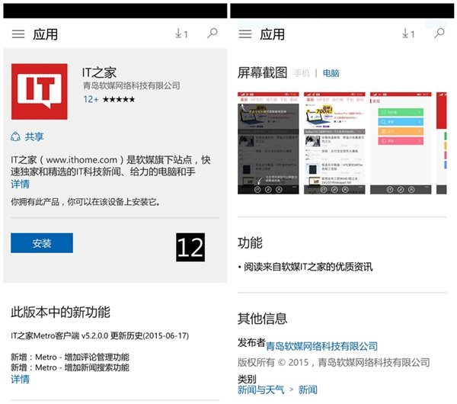Open first dark app screenshot thumbnail
The image size is (457, 404).
click(268, 143)
